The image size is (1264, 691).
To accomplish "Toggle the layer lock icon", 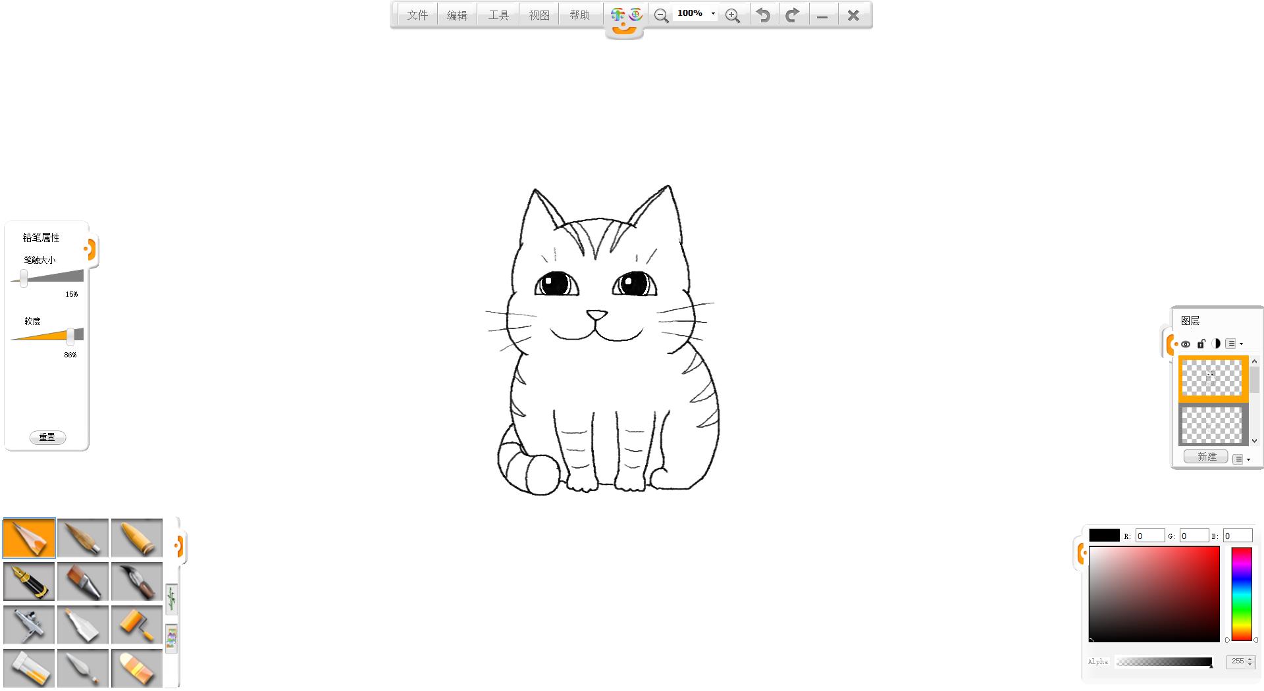I will click(1201, 344).
